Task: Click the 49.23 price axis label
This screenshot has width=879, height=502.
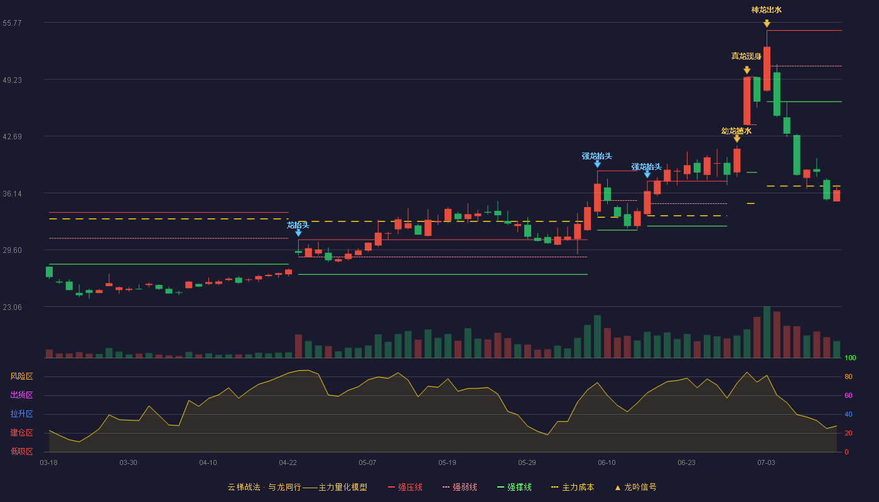Action: (x=12, y=80)
